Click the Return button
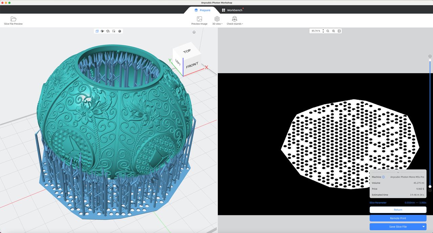433x233 pixels. click(x=398, y=210)
